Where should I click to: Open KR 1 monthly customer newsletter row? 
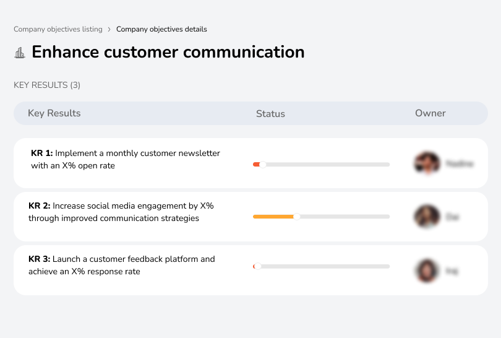(250, 163)
